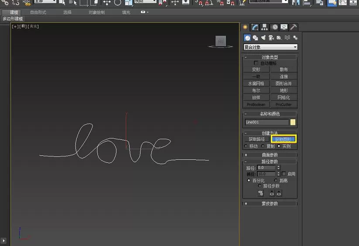Click the 获取路径 button

click(x=256, y=139)
